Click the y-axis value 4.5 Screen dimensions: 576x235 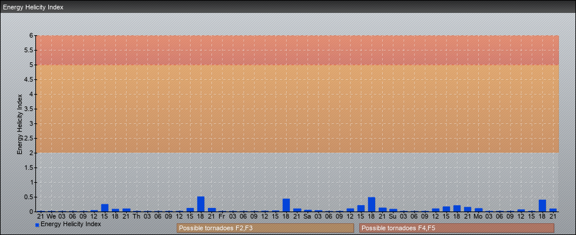[29, 79]
